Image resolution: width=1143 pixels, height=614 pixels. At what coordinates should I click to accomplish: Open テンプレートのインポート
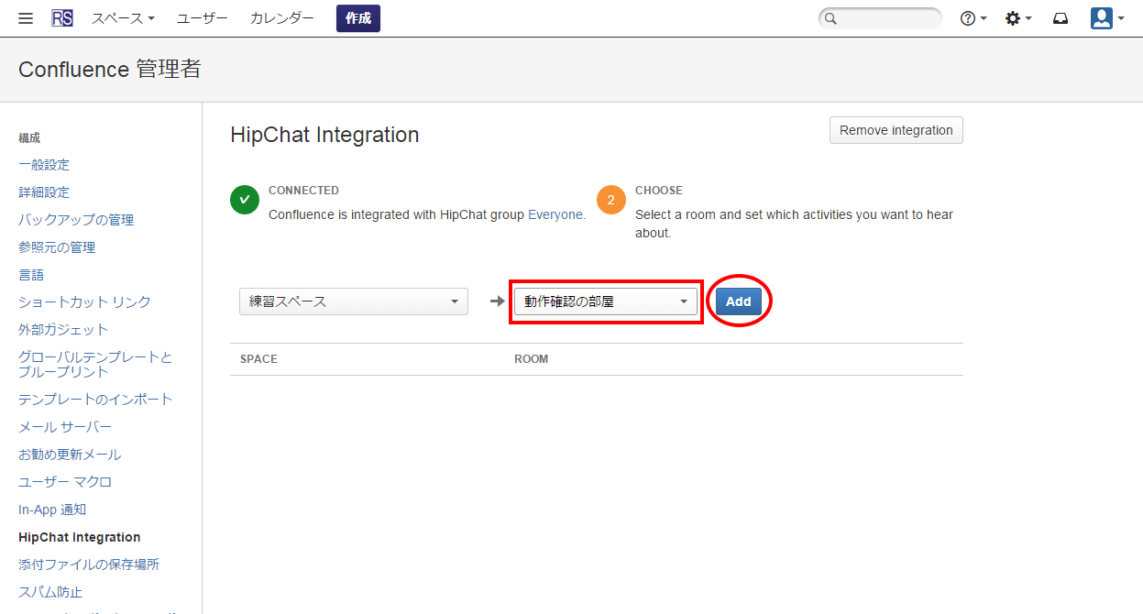[95, 400]
